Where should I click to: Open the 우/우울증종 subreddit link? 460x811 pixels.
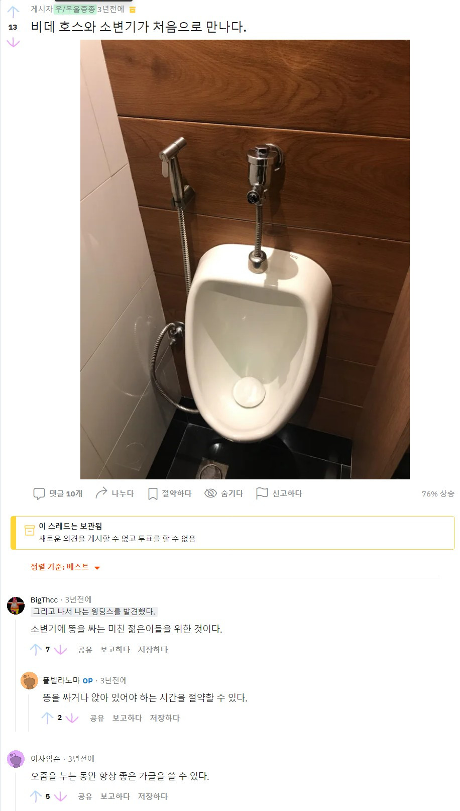pyautogui.click(x=75, y=9)
